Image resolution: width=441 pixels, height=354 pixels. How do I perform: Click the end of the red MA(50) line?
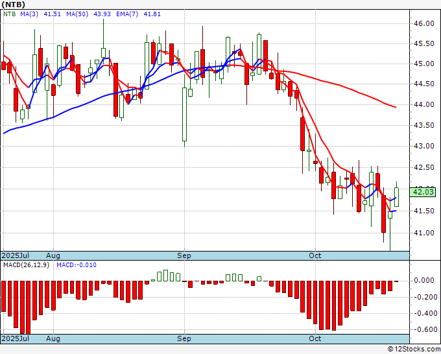(x=395, y=107)
